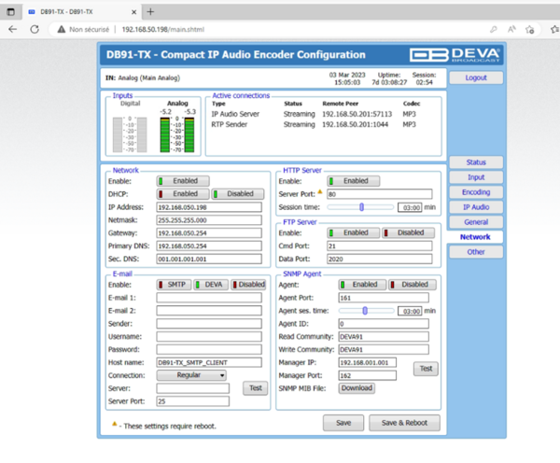Click Save & Reboot
The width and height of the screenshot is (560, 463).
(404, 423)
